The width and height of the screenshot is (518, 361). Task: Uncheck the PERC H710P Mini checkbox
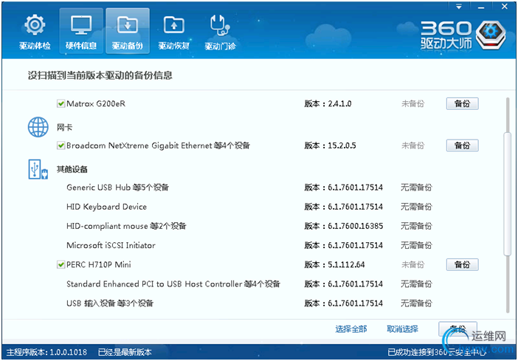(61, 264)
